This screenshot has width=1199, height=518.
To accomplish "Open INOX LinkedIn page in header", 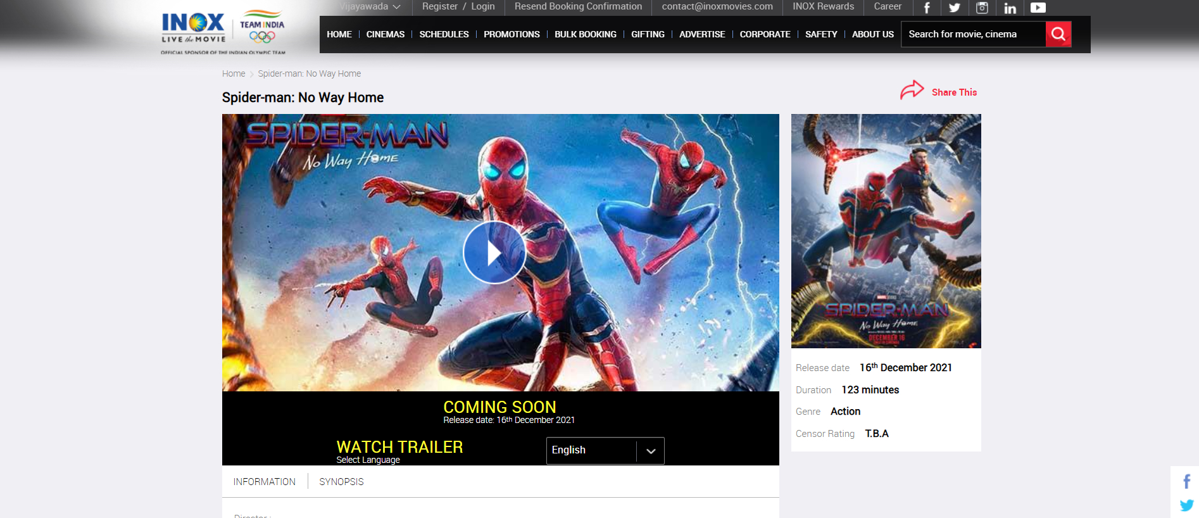I will [1010, 8].
